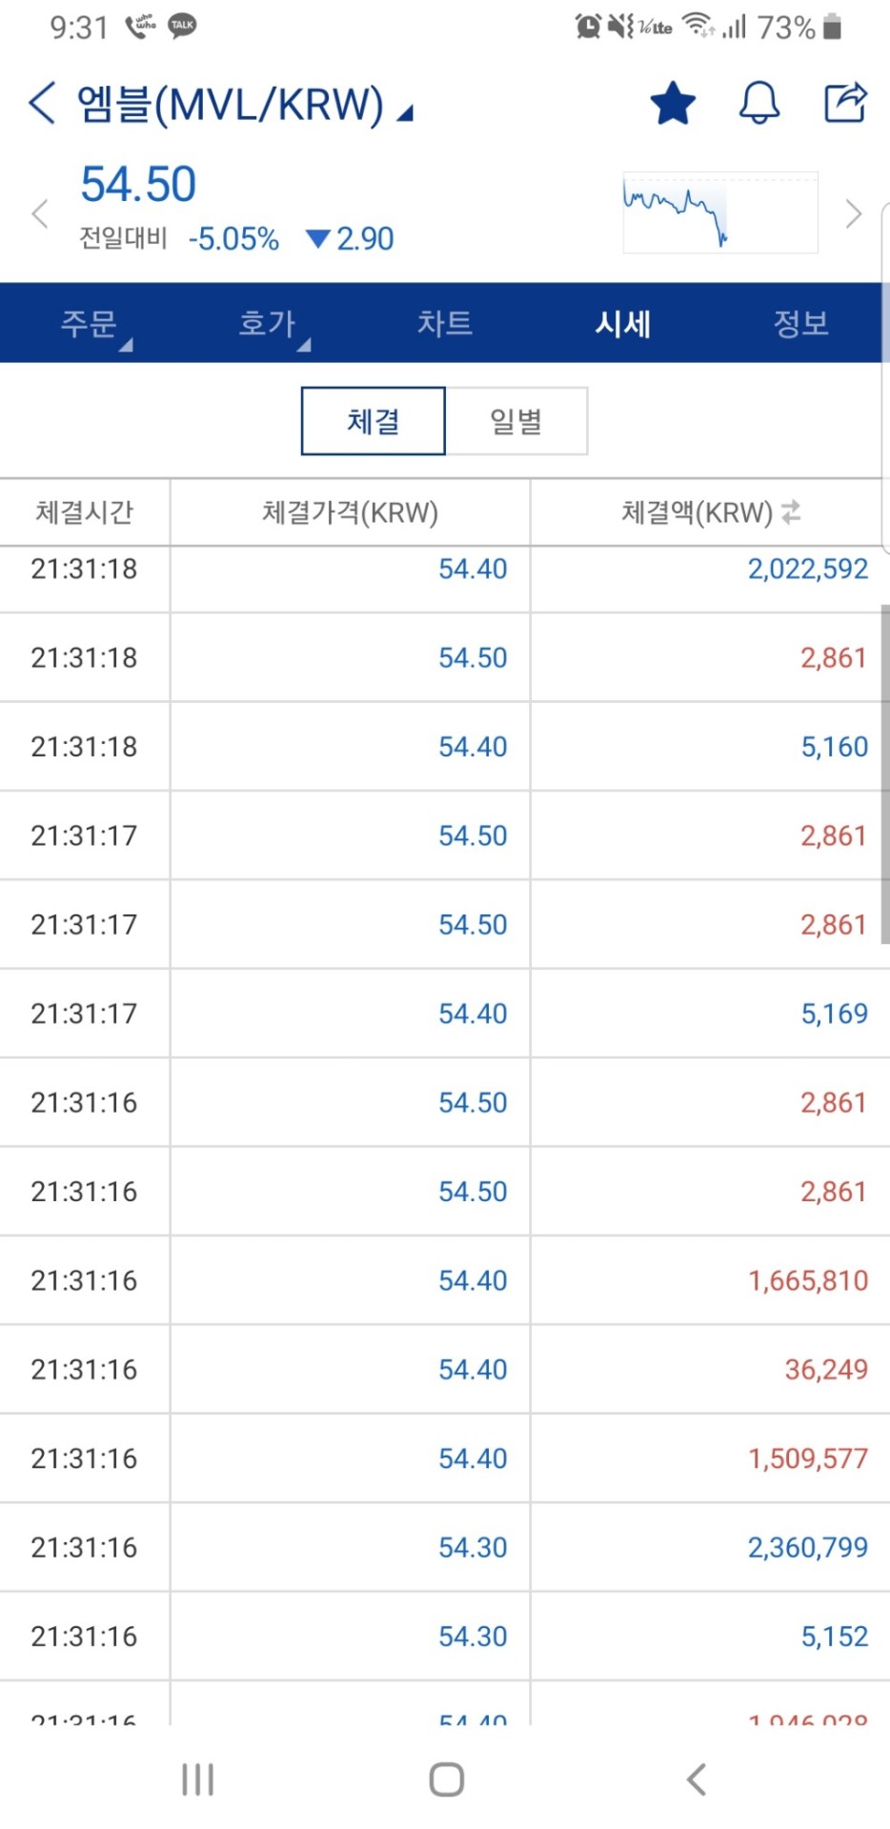Viewport: 890px width, 1829px height.
Task: Open the 호가 tab dropdown
Action: point(273,324)
